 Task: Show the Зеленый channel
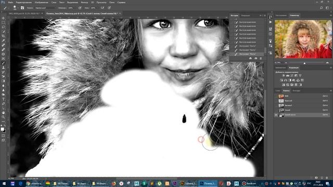click(x=276, y=105)
